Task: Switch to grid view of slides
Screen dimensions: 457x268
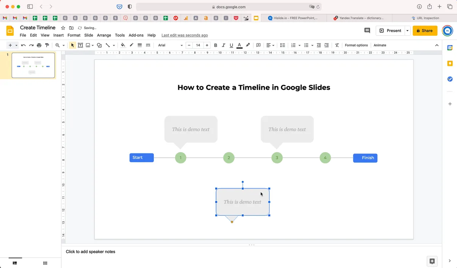Action: 45,263
